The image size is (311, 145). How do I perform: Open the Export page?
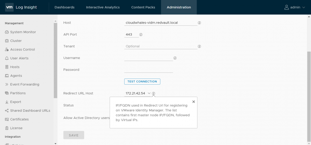(16, 102)
